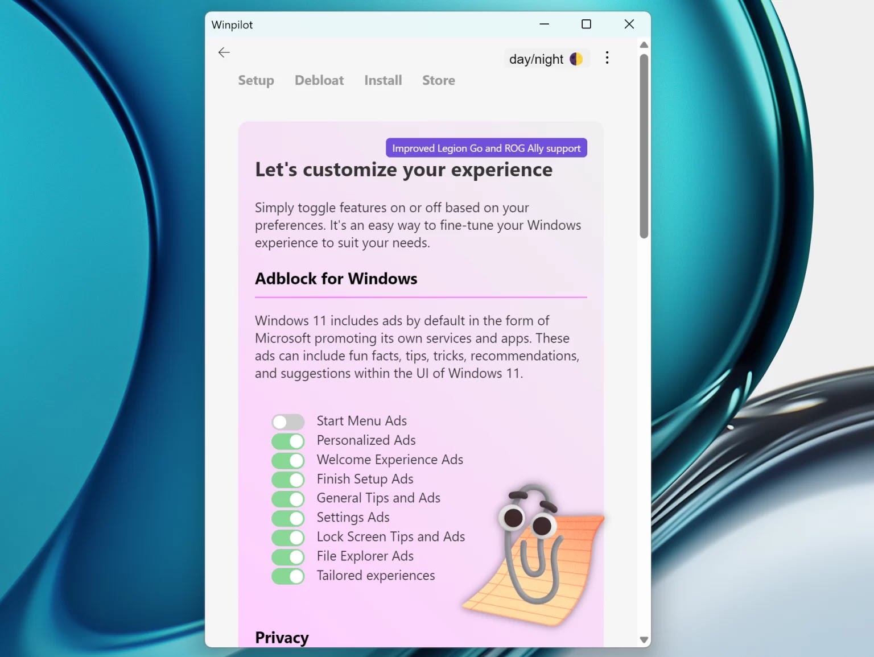Toggle the Tailored experiences switch
Viewport: 874px width, 657px height.
click(x=288, y=576)
